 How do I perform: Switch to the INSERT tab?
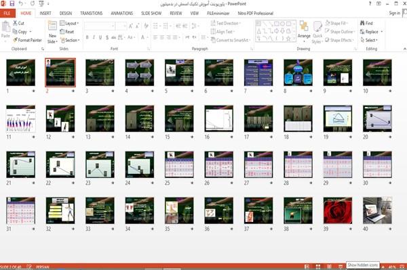pos(45,14)
